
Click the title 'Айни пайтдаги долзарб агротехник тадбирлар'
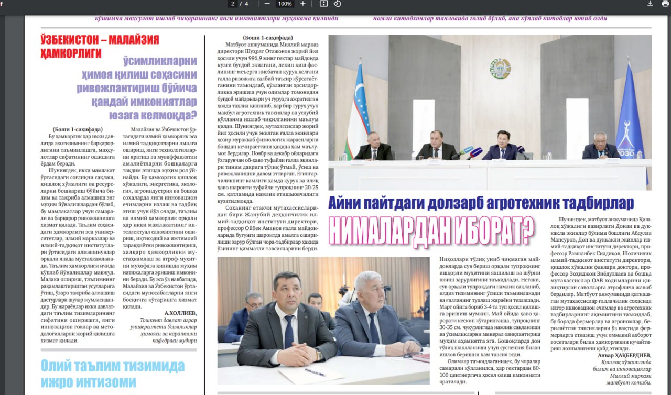pyautogui.click(x=481, y=203)
